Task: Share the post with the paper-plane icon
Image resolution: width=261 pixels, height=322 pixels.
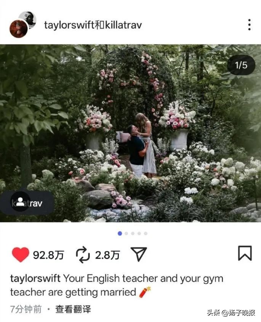Action: coord(139,254)
